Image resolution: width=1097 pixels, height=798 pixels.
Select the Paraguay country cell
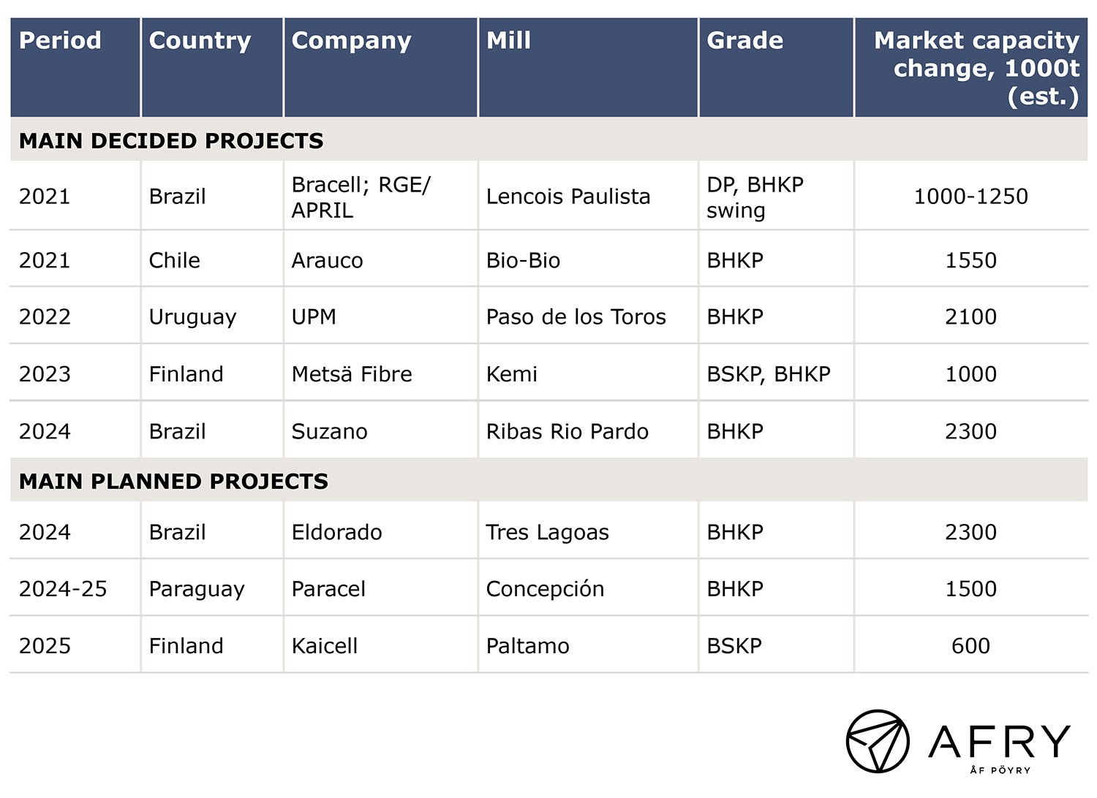coord(197,590)
